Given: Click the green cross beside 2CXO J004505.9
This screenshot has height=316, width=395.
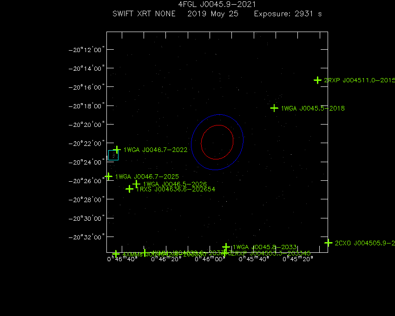Looking at the screenshot, I should tap(328, 243).
